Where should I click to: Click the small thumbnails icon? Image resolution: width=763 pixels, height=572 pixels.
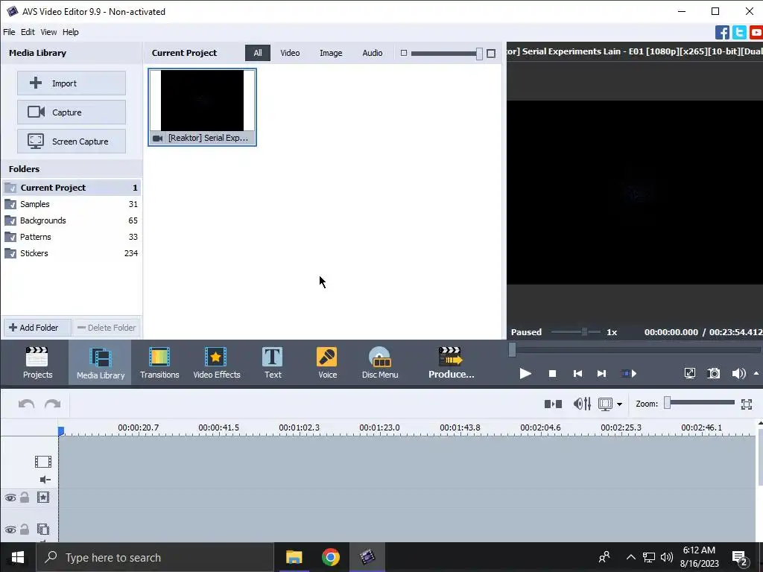coord(403,53)
